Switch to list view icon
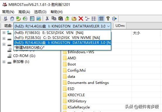 point(94,19)
